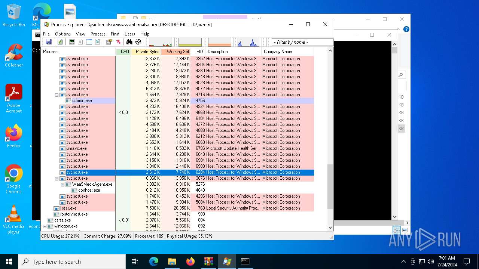Sort by the PID column header
Screen dimensions: 479x269
pyautogui.click(x=198, y=52)
